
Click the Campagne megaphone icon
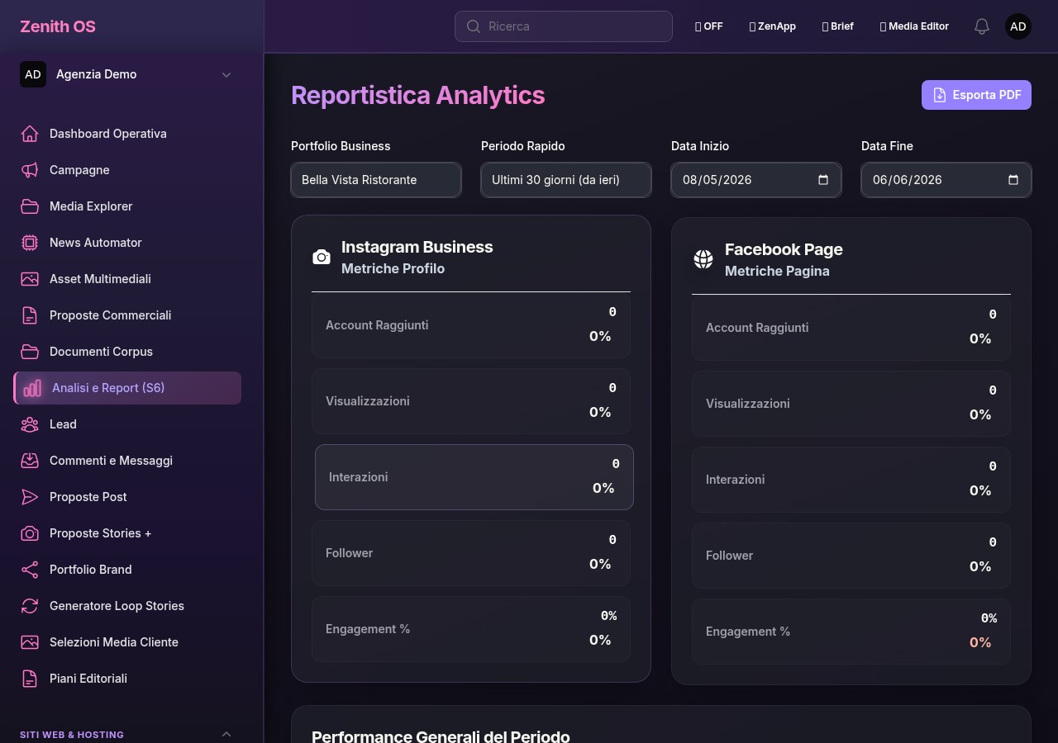(30, 170)
